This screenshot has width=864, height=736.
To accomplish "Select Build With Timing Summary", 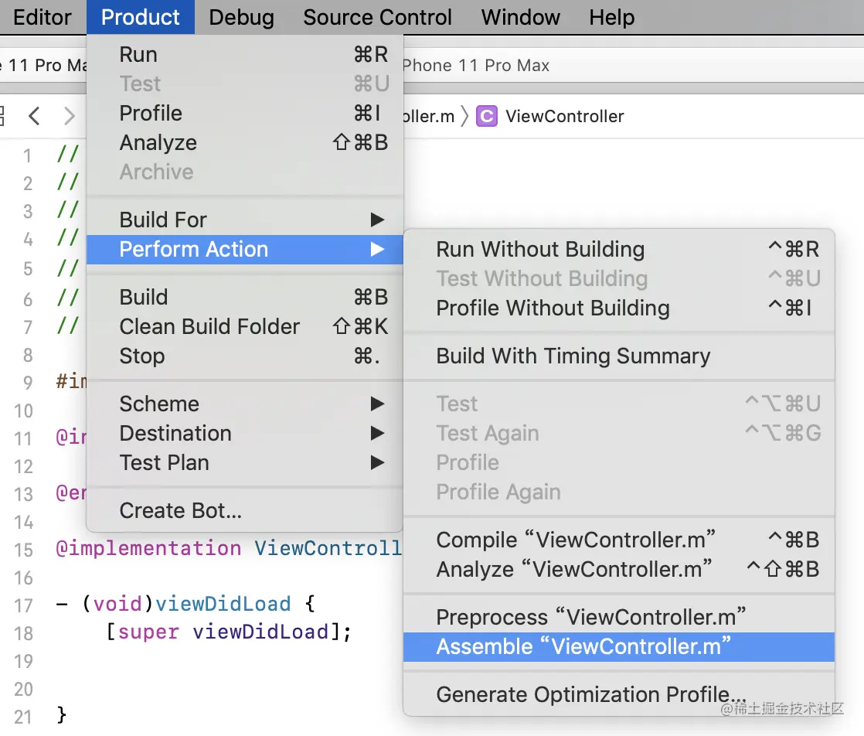I will (x=573, y=356).
